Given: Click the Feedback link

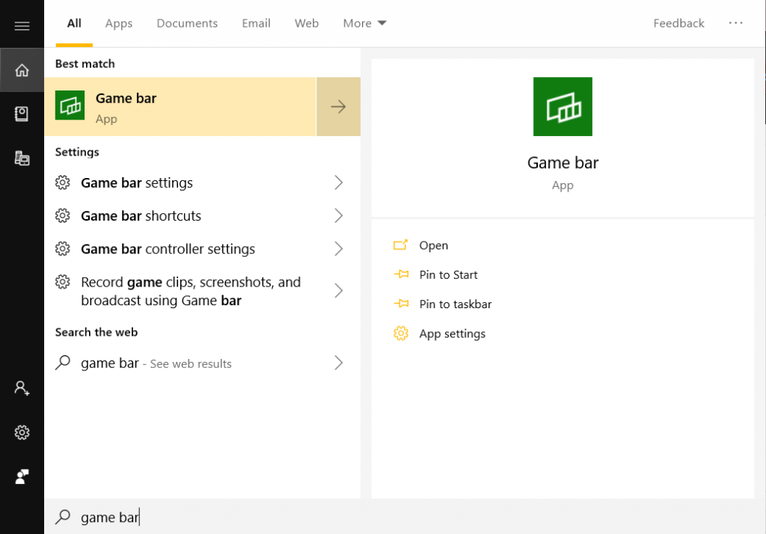Looking at the screenshot, I should click(x=678, y=23).
